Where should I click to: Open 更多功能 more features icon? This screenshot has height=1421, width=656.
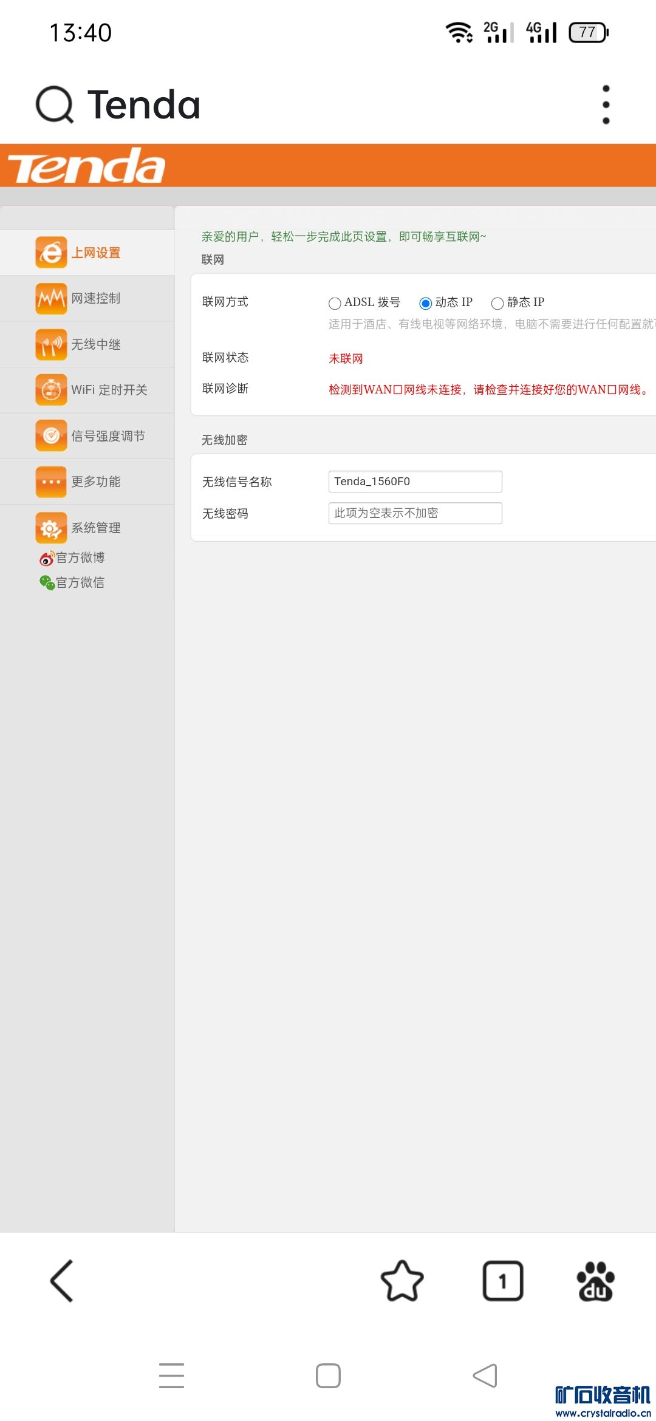51,482
